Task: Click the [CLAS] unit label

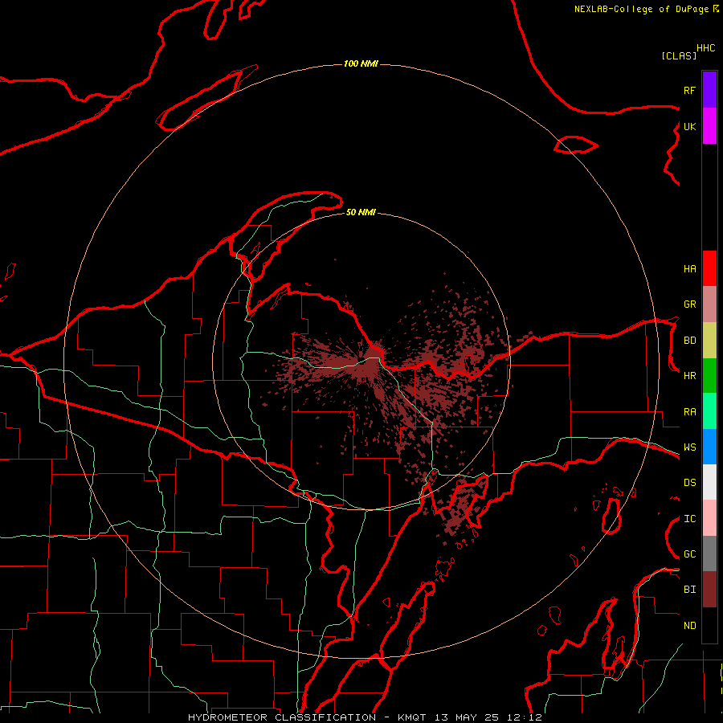Action: point(679,55)
